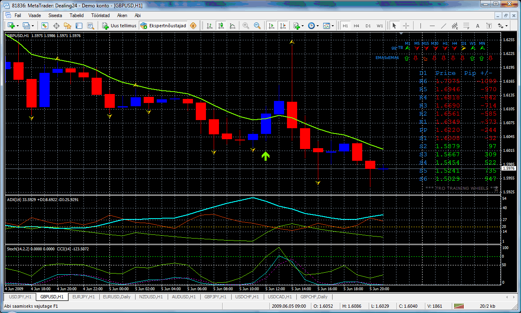Expand the Profiles dropdown arrow
This screenshot has height=313, width=521.
[33, 26]
